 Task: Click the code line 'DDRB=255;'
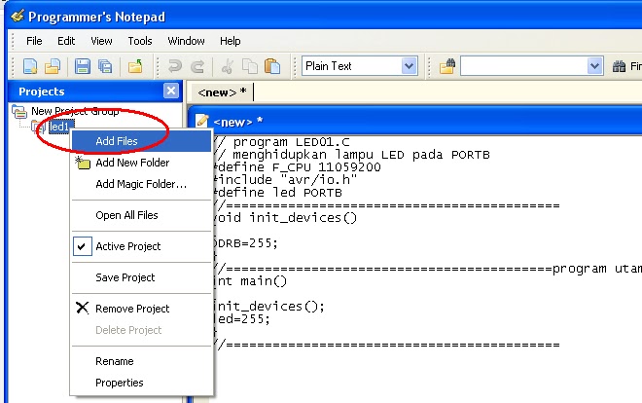[246, 243]
